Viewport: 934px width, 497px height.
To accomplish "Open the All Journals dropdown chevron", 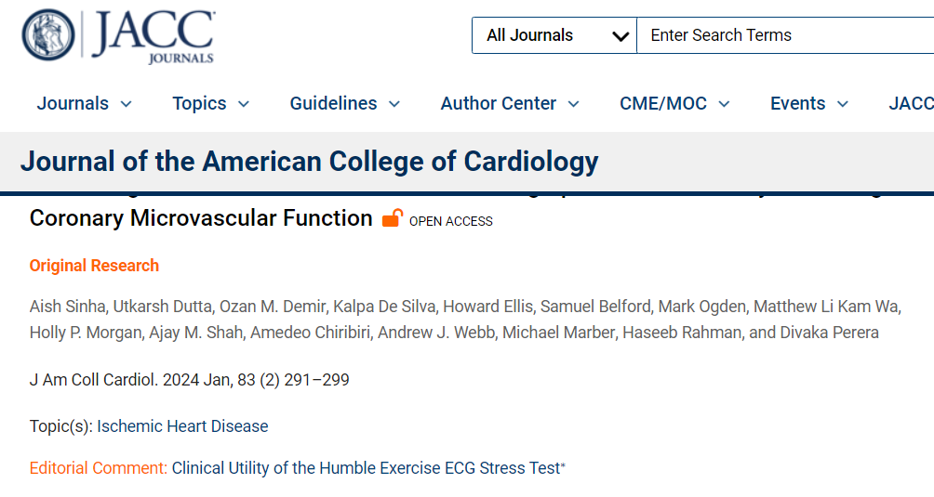I will pos(620,36).
